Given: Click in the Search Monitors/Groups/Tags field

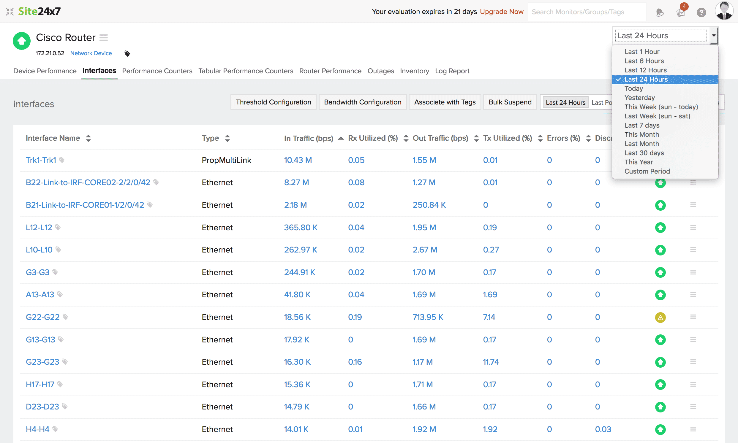Looking at the screenshot, I should coord(586,12).
